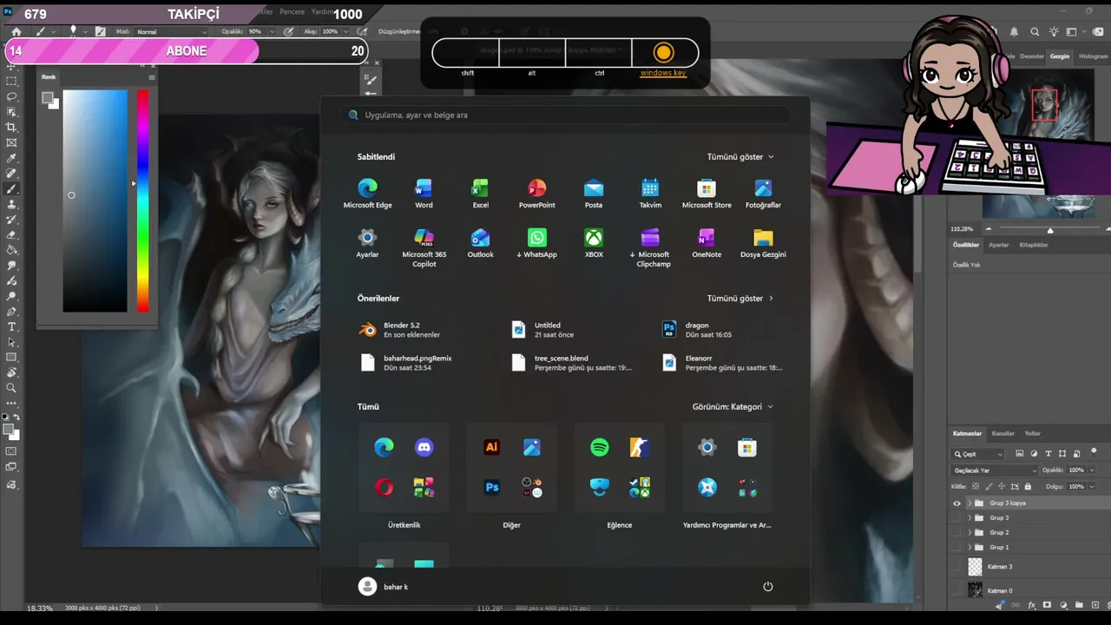1111x625 pixels.
Task: Toggle lock transparent pixels in layers panel
Action: (976, 487)
